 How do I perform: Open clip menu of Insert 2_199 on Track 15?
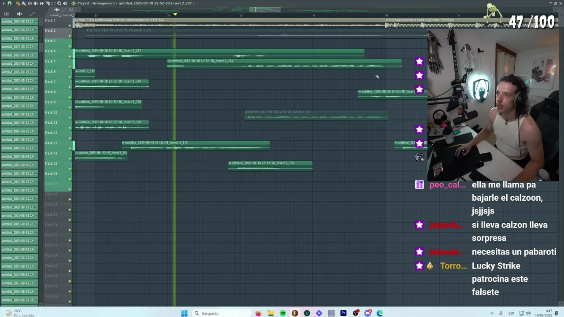[230, 163]
